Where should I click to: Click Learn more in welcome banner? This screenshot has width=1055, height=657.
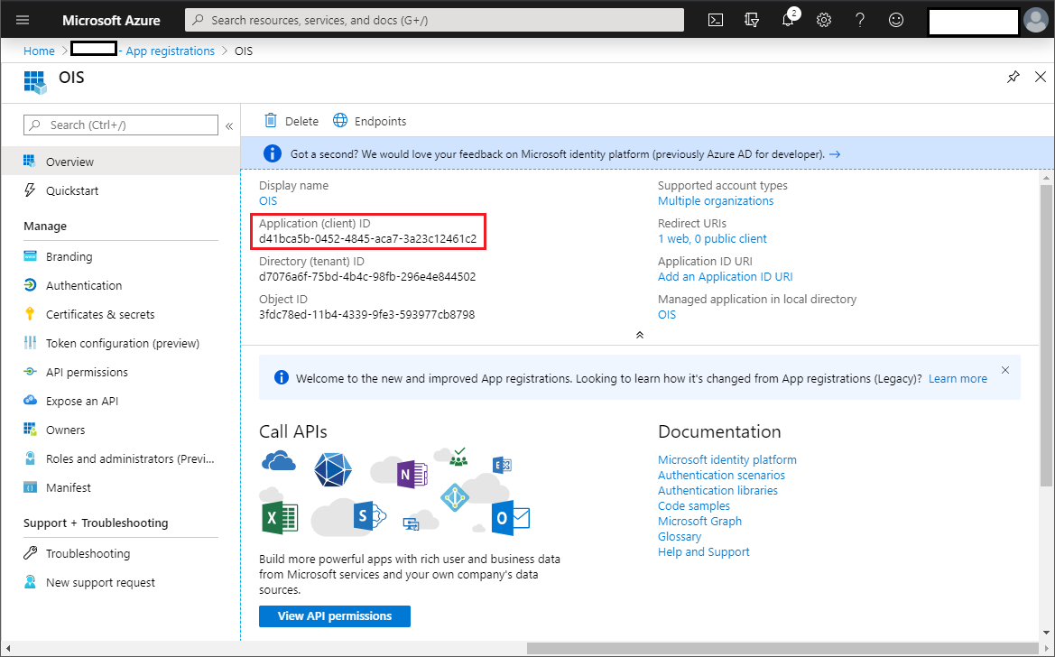point(958,379)
